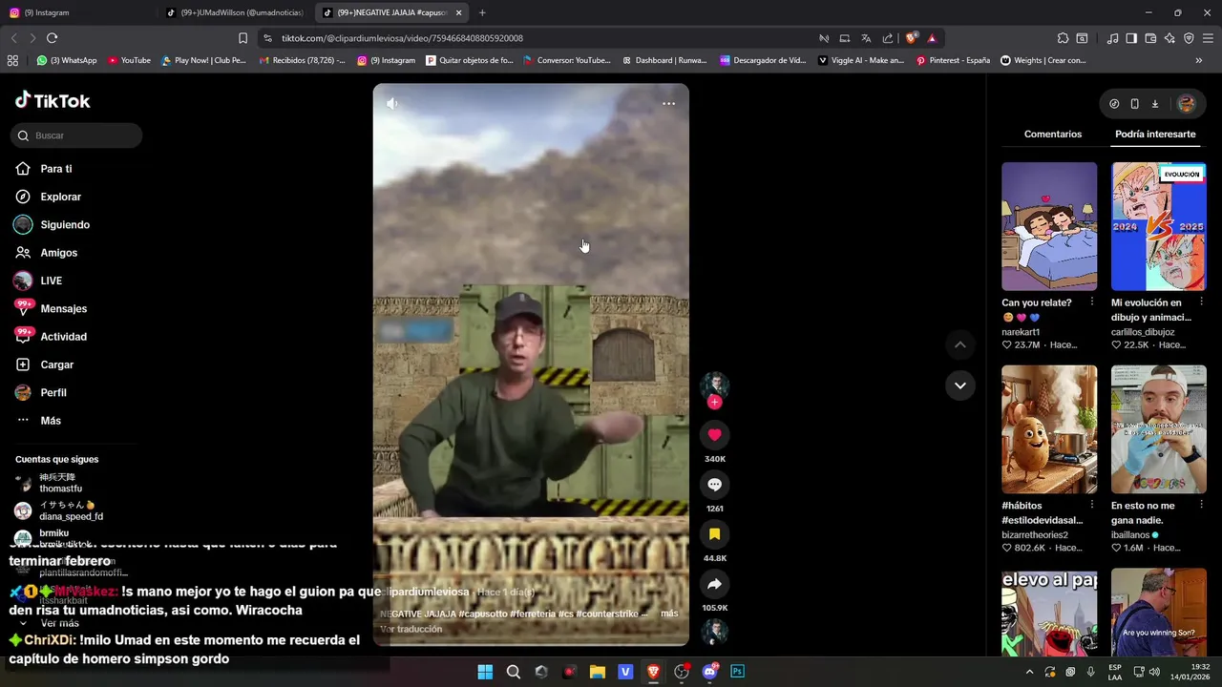Go to next video with down chevron
The height and width of the screenshot is (687, 1222).
point(959,385)
